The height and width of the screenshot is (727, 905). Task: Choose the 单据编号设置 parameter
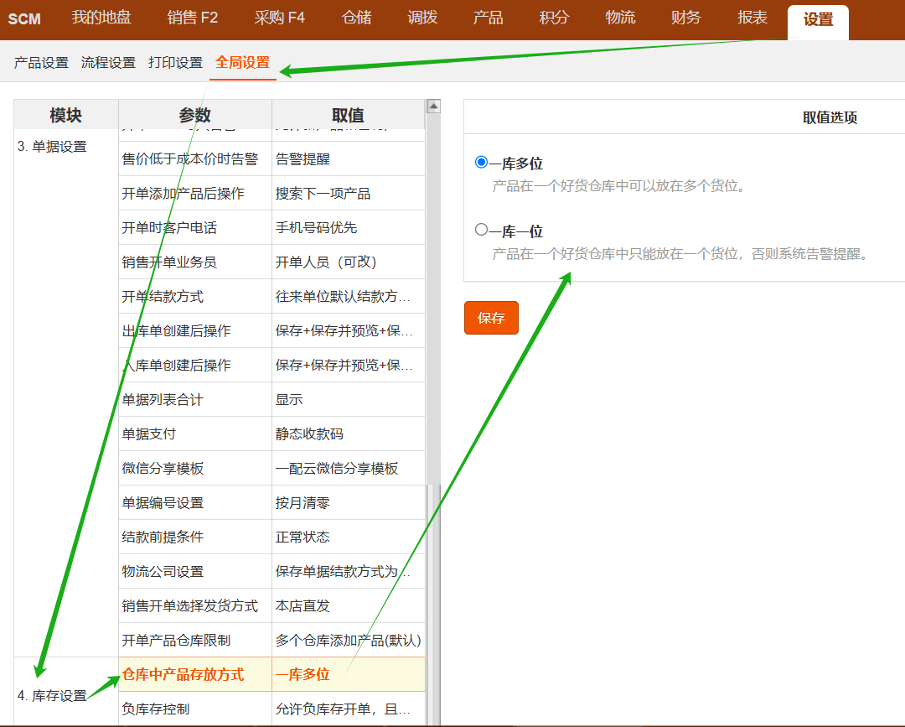[163, 502]
